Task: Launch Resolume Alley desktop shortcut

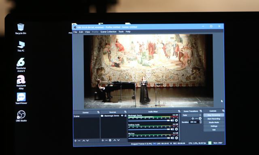Action: (21, 82)
